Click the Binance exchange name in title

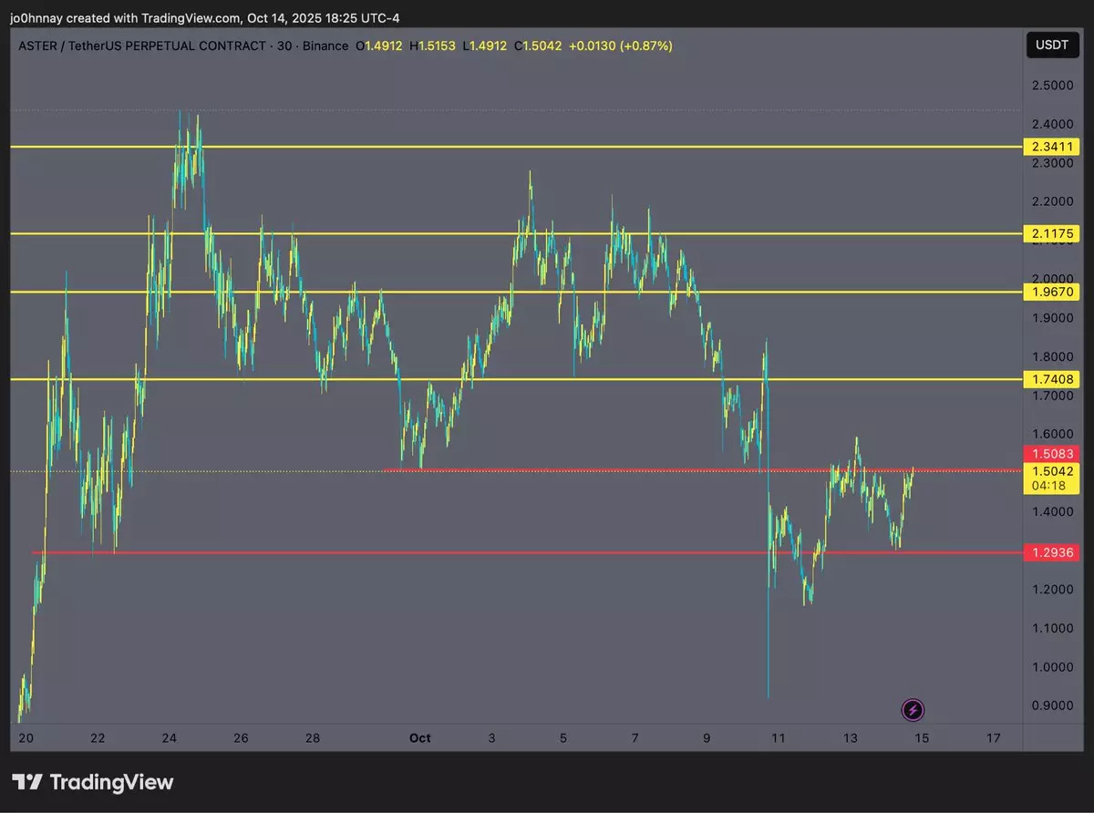tap(325, 46)
